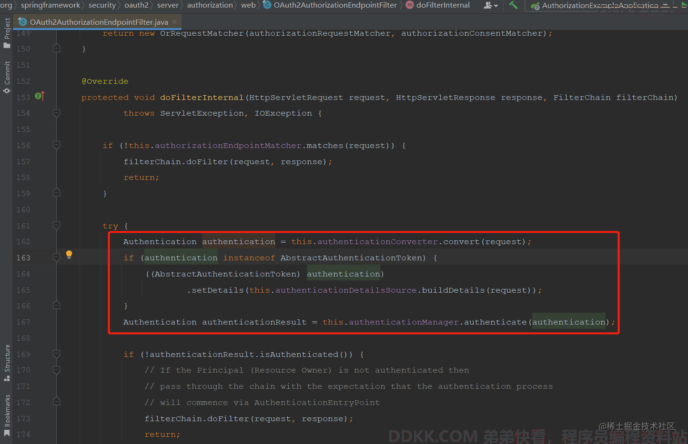Open the AuthorizationExampleApplication run configuration dropdown
The image size is (688, 444).
[x=599, y=6]
